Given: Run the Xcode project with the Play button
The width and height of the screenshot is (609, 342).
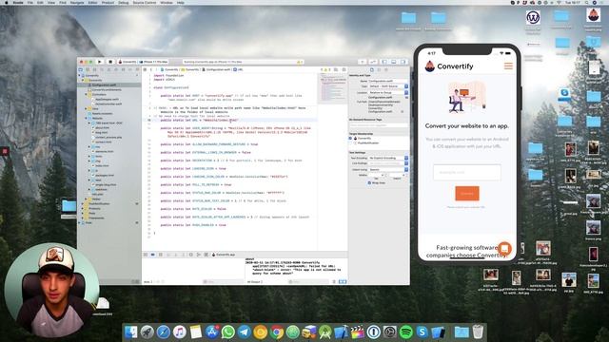Looking at the screenshot, I should [99, 62].
